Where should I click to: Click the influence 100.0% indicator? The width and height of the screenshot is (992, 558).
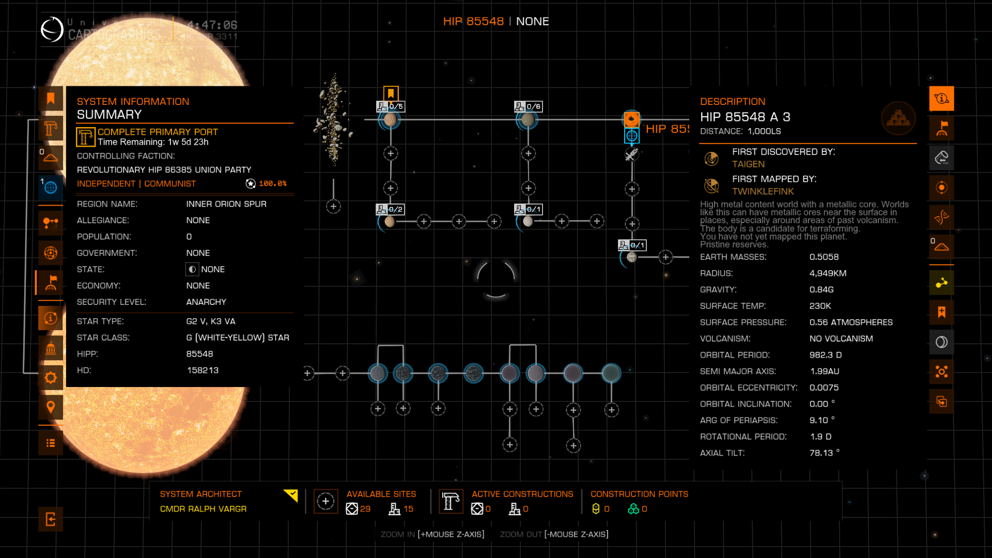click(266, 183)
